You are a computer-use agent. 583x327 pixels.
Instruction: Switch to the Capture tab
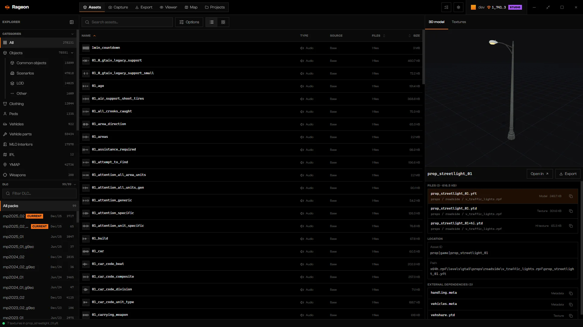(x=118, y=7)
